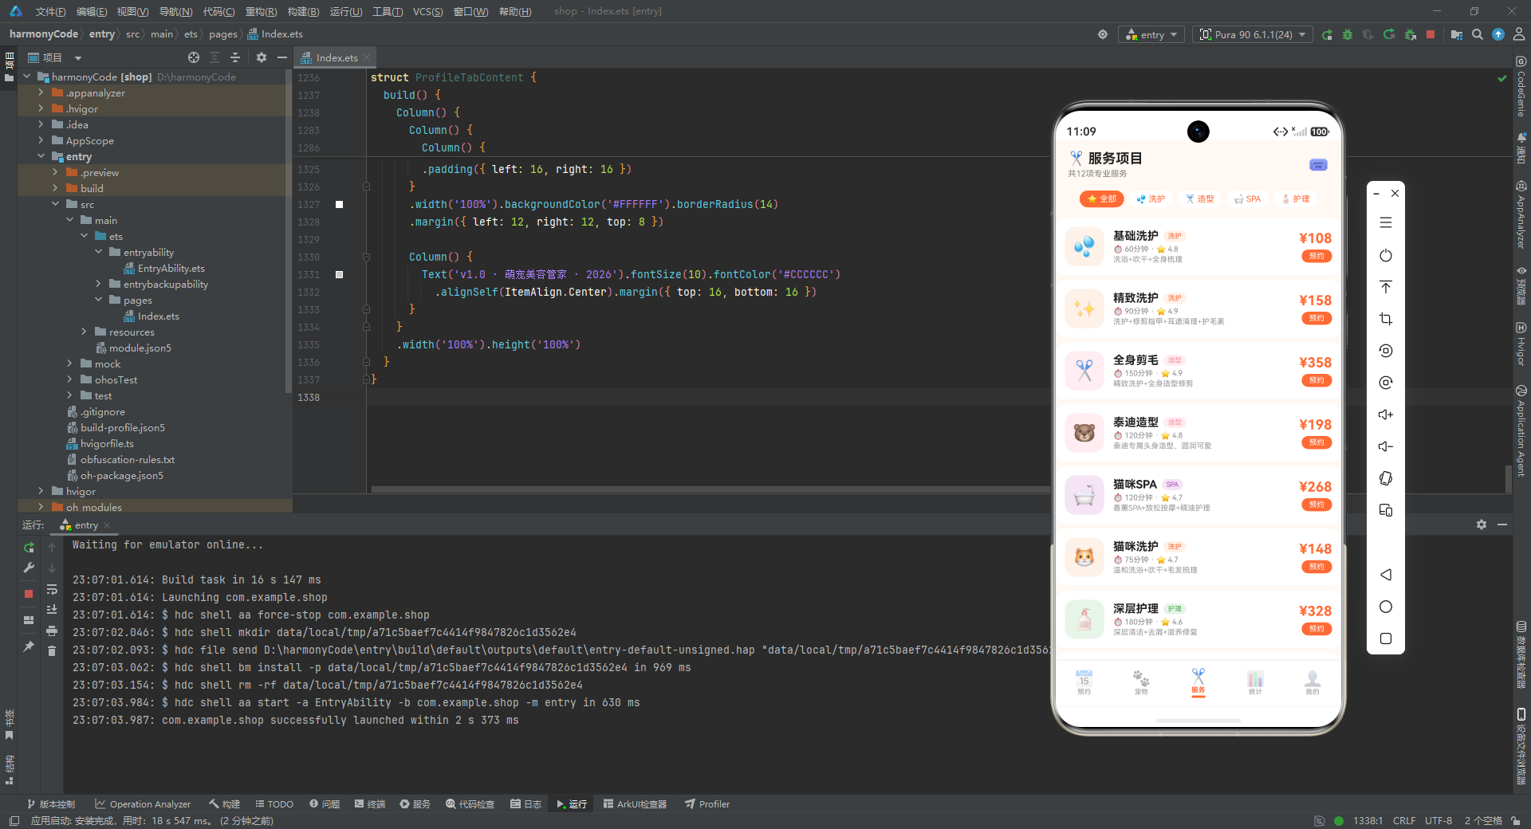Stop the process in the Run panel
The width and height of the screenshot is (1531, 829).
tap(29, 594)
